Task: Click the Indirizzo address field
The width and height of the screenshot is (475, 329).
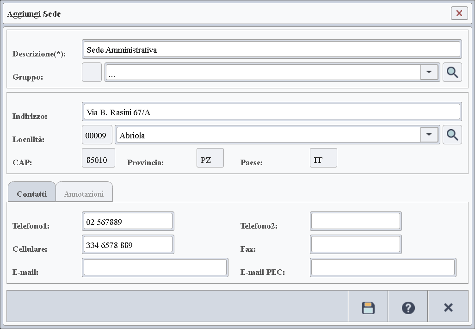Action: (271, 112)
